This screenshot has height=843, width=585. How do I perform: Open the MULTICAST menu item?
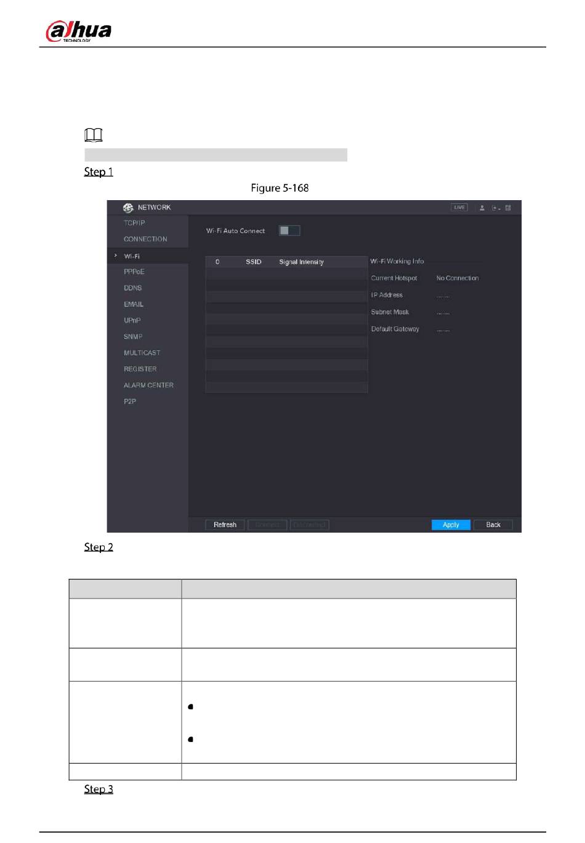(142, 353)
